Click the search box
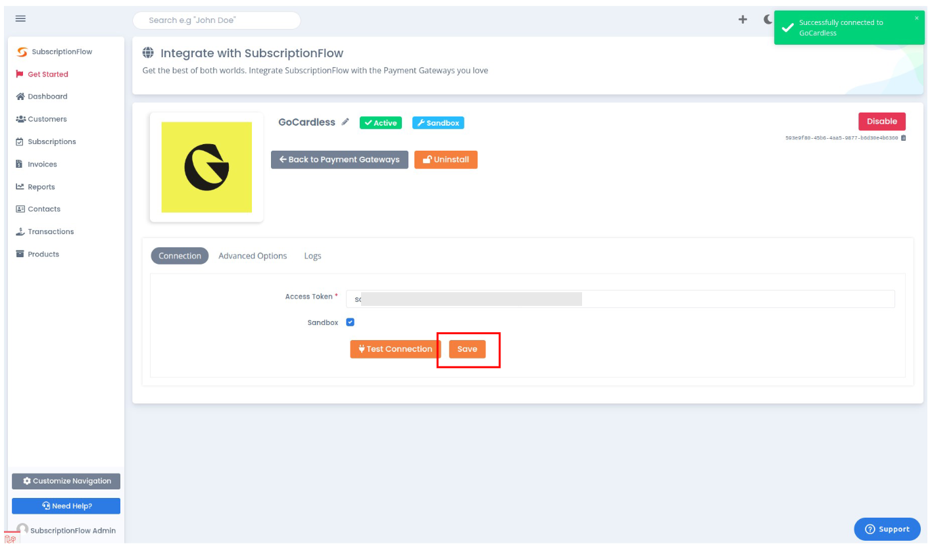 tap(216, 20)
